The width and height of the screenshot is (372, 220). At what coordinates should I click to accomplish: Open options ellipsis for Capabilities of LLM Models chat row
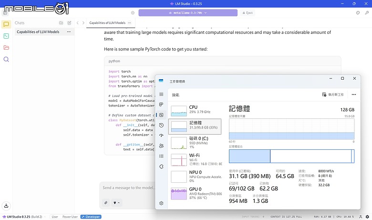[x=69, y=32]
